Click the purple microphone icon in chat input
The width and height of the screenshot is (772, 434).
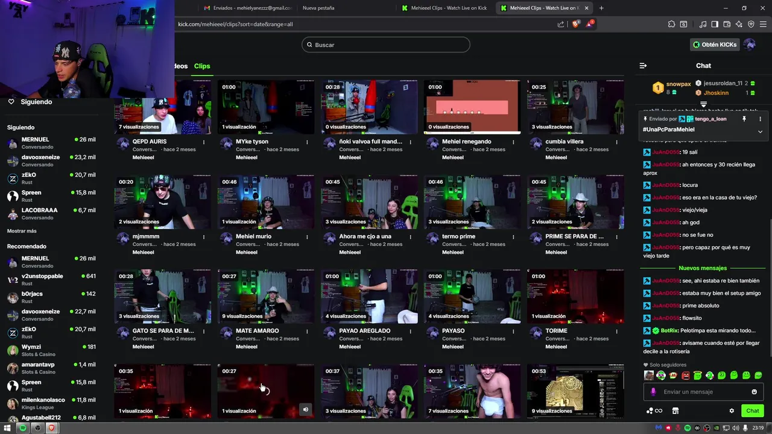[x=653, y=392]
